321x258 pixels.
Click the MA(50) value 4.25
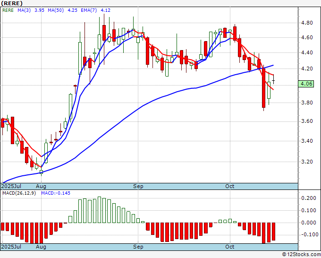coord(72,10)
